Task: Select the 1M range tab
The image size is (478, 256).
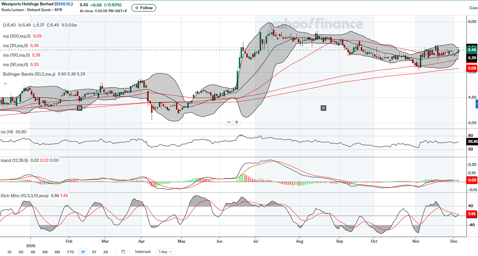Action: pos(33,252)
